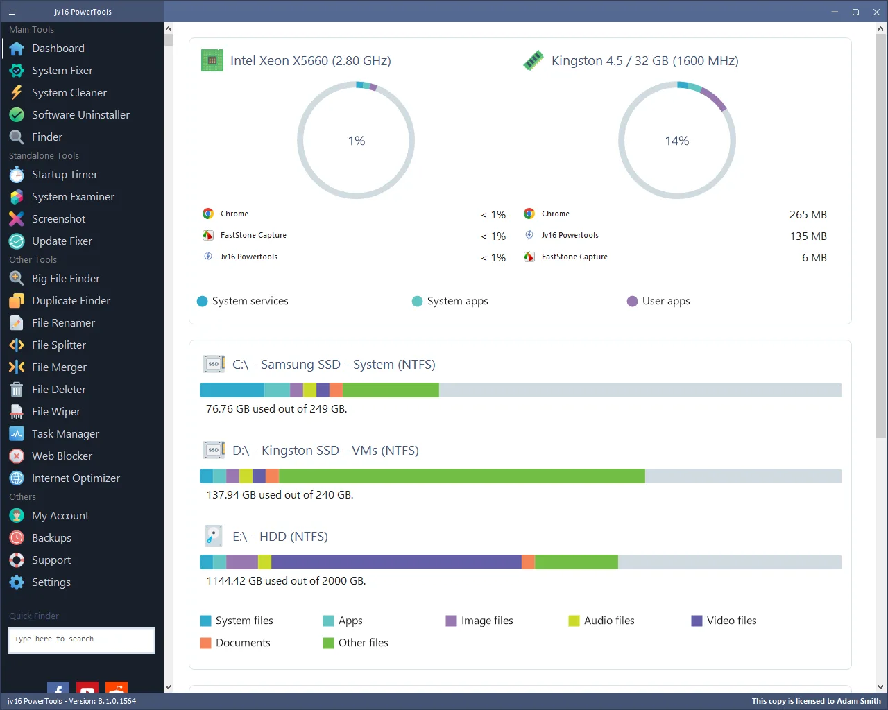
Task: Click the Video files legend swatch
Action: click(x=697, y=621)
